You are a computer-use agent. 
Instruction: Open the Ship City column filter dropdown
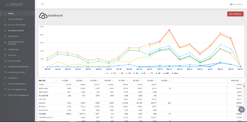coord(56,81)
